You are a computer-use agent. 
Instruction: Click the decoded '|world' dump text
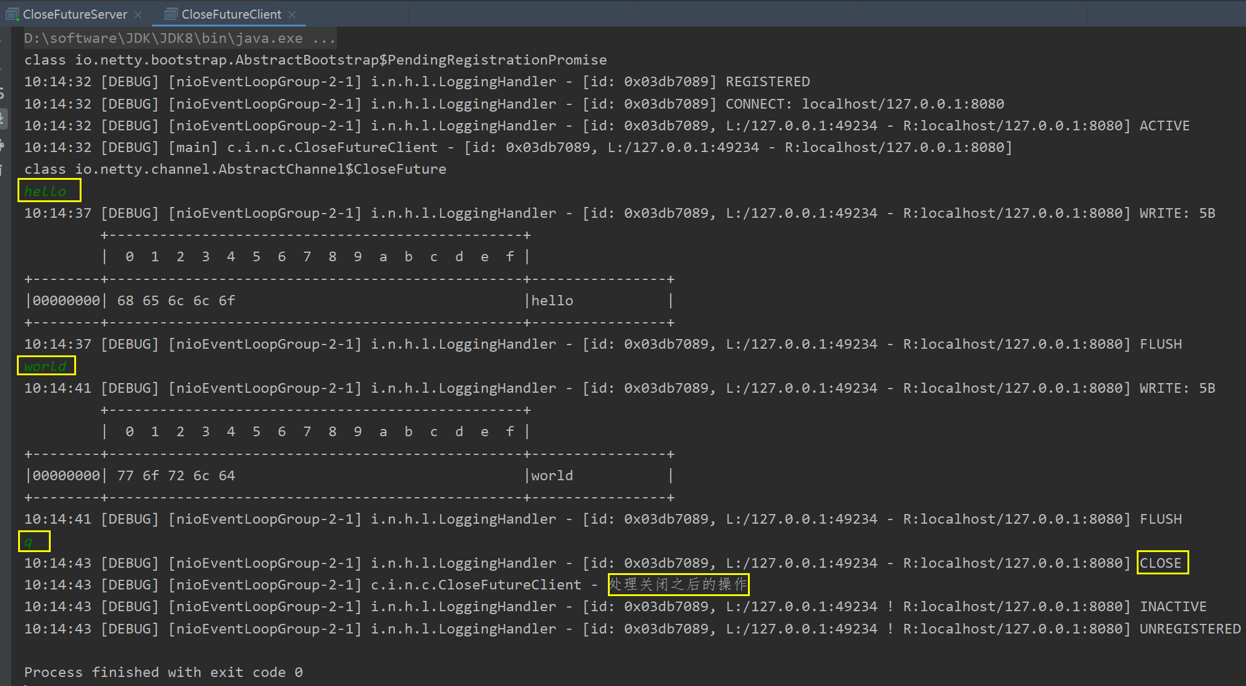tap(550, 475)
